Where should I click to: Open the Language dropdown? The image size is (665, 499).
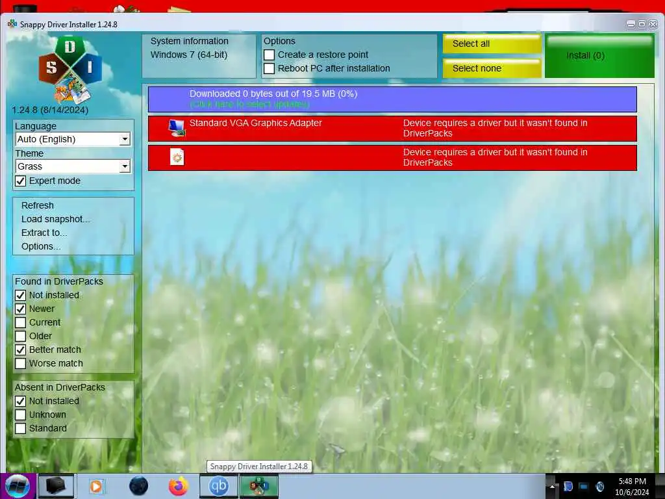click(73, 139)
